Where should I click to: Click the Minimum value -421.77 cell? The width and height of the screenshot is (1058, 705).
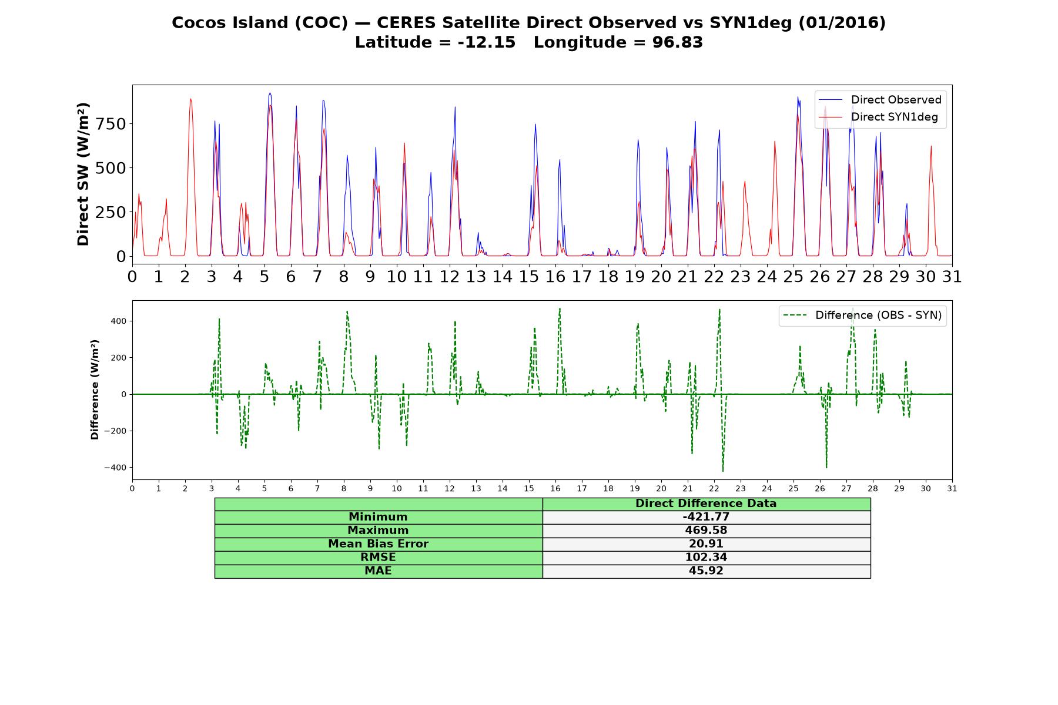coord(707,517)
